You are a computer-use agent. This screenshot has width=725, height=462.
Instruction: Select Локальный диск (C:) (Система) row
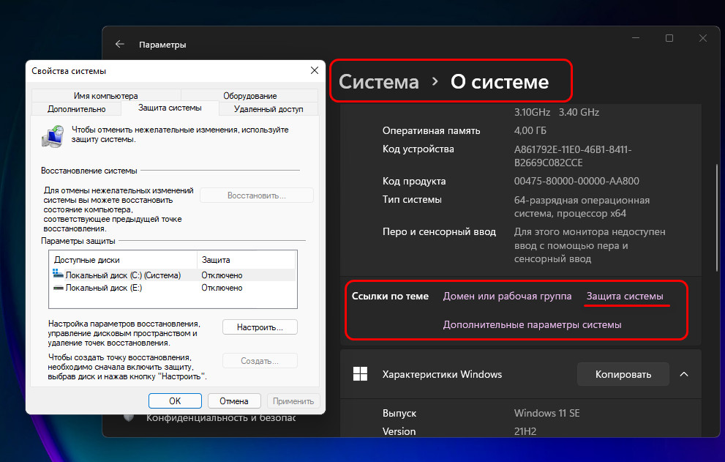click(173, 275)
